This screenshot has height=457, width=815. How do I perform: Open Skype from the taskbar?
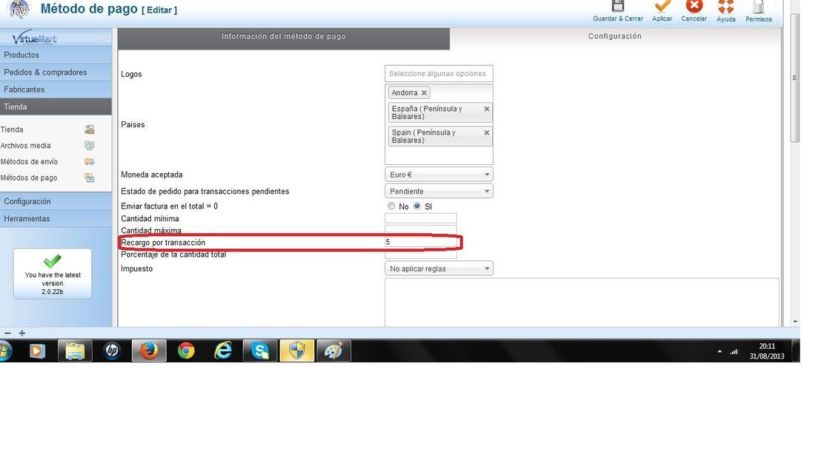[260, 351]
